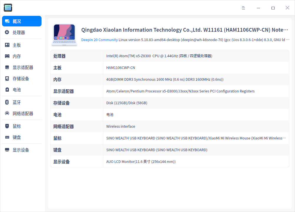Select the Wireless interface value

(x=121, y=127)
